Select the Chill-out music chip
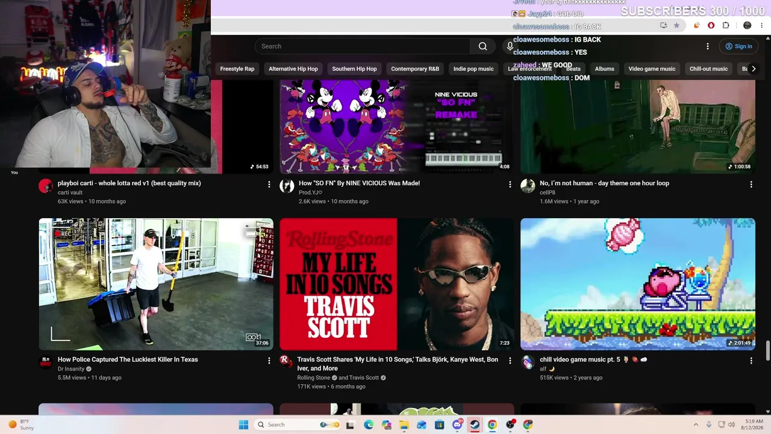 pyautogui.click(x=708, y=69)
